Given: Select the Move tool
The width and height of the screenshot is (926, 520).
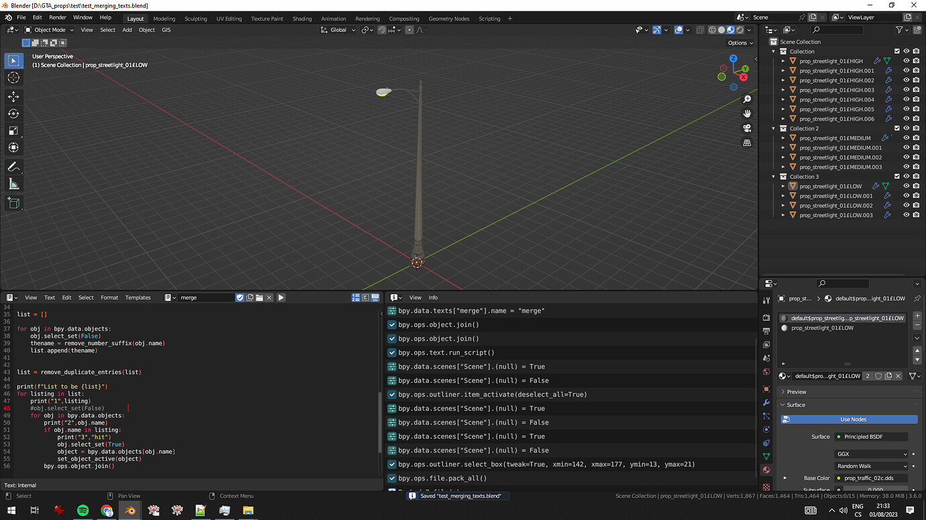Looking at the screenshot, I should click(13, 96).
